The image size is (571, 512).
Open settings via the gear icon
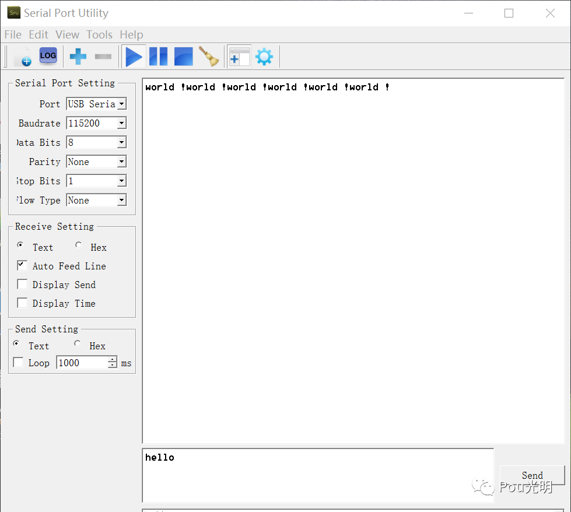pyautogui.click(x=264, y=57)
